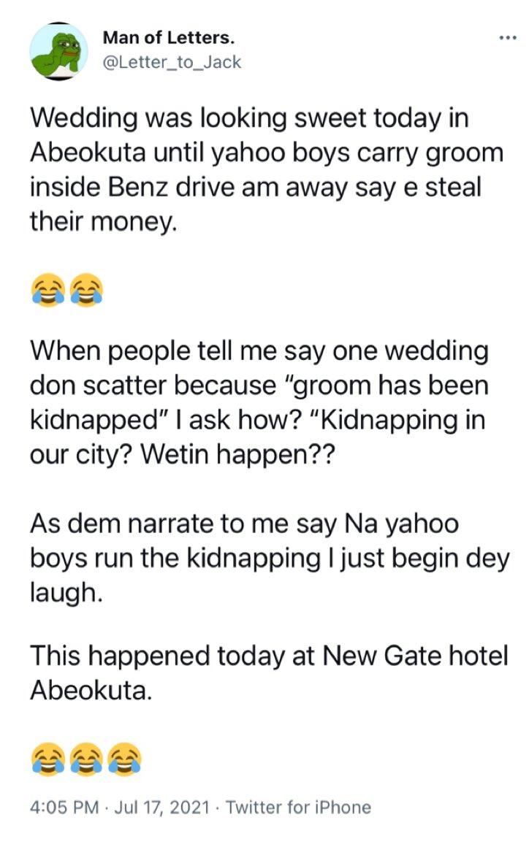Click the final "Abeokuta." above the bottom emojis
The image size is (529, 847).
coord(91,691)
